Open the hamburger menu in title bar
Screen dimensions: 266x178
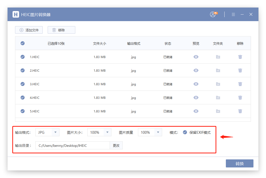tap(233, 14)
